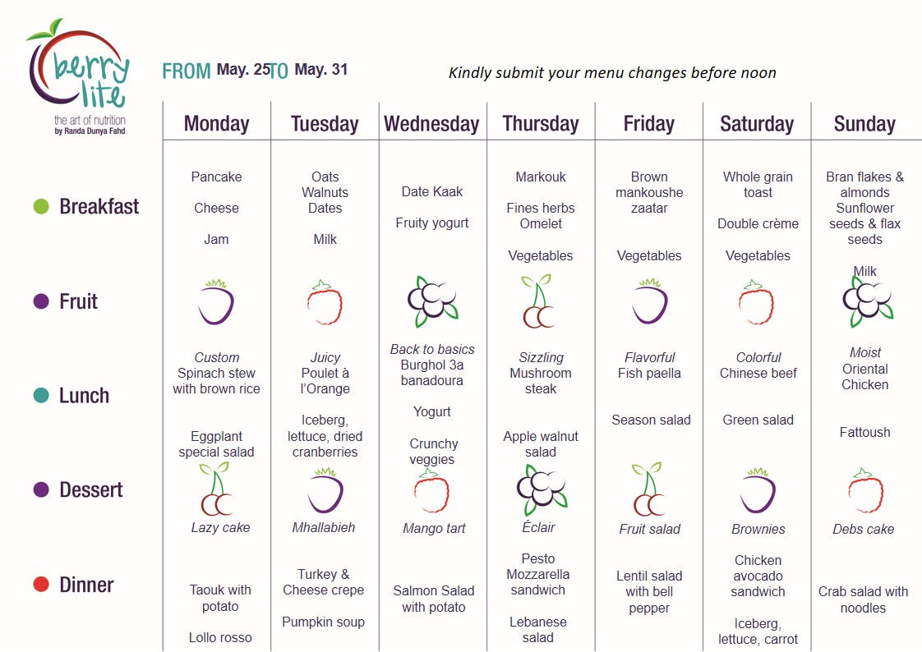
Task: Click the purple berry icon above Brownies
Action: click(x=758, y=490)
